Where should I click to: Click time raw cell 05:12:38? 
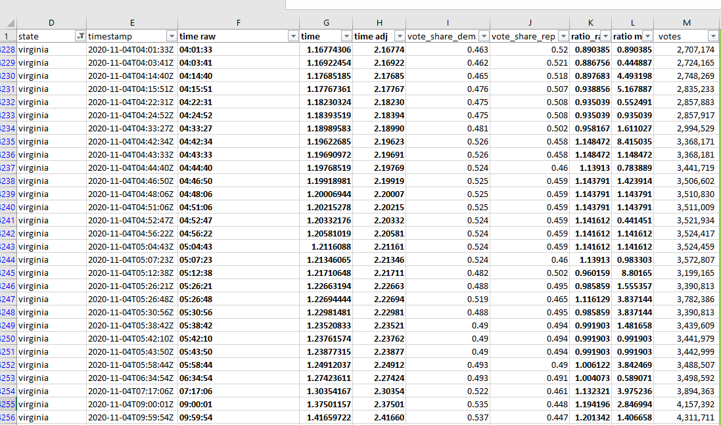point(238,273)
